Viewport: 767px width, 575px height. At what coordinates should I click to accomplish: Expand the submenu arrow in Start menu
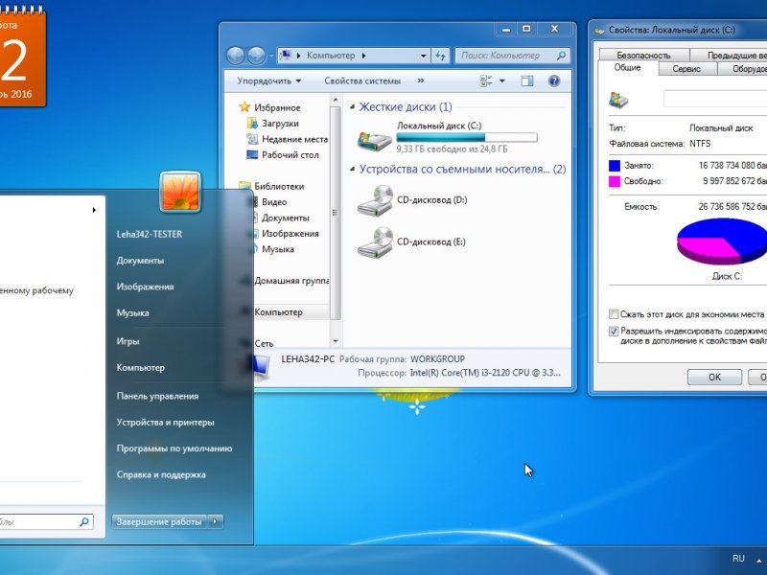click(94, 210)
